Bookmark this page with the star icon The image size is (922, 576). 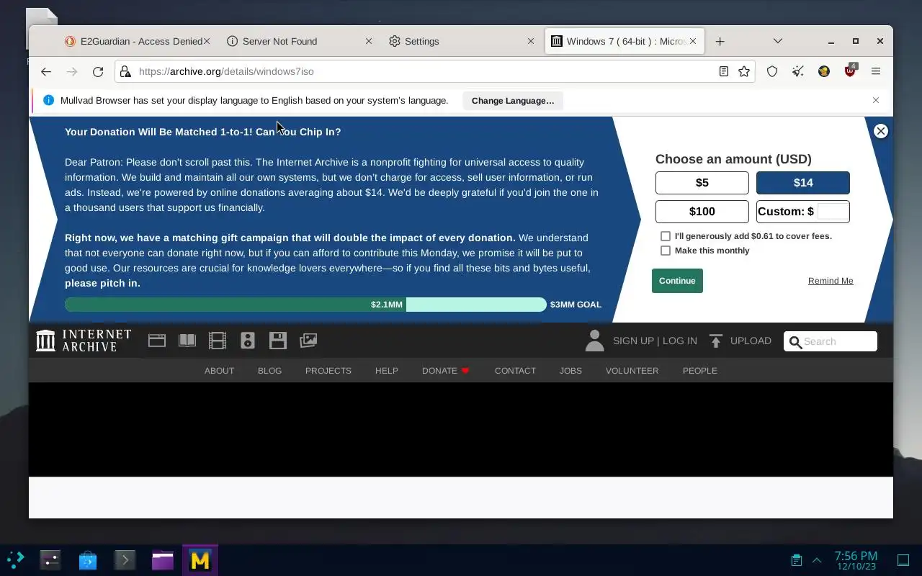[x=744, y=71]
